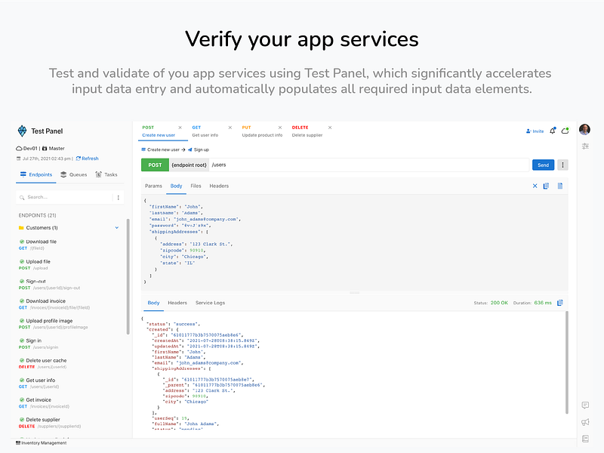Click the Create new user breadcrumb

(161, 149)
